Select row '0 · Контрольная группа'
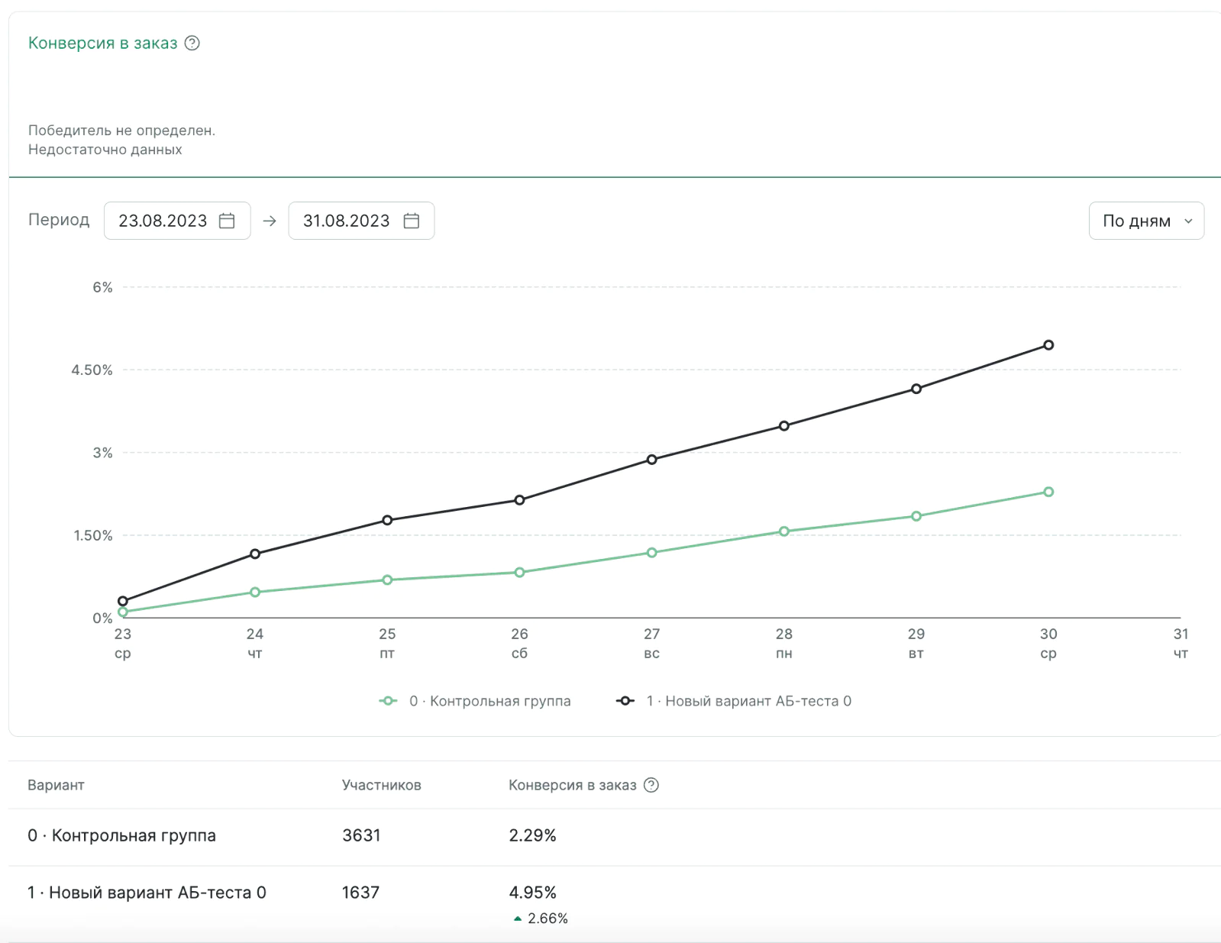 click(615, 835)
